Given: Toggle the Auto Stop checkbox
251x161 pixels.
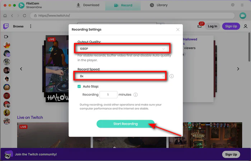Looking at the screenshot, I should tap(79, 86).
